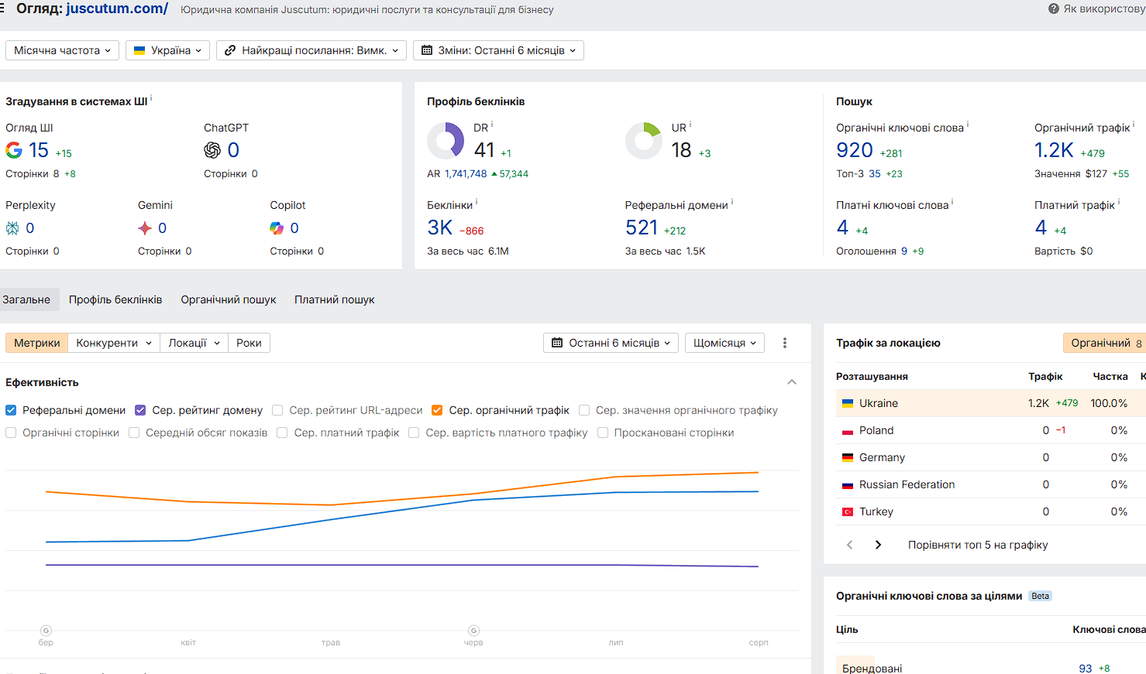Click Google update marker under бер
Screen dimensions: 1146x674
coord(46,631)
